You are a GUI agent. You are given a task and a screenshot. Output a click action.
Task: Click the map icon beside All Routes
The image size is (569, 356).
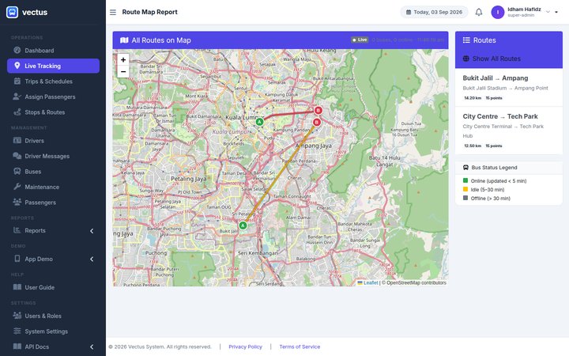pyautogui.click(x=124, y=40)
